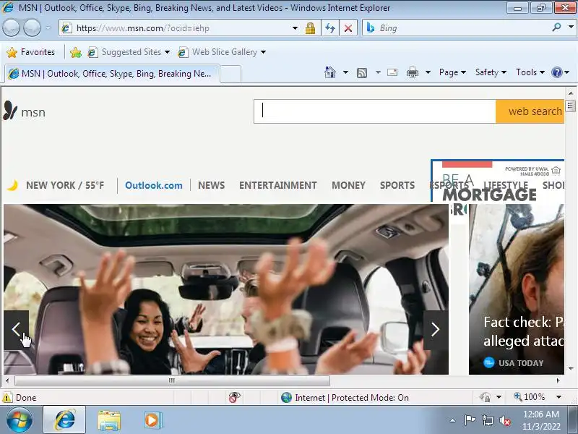Click the horizontal scrollbar thumb

coord(172,380)
